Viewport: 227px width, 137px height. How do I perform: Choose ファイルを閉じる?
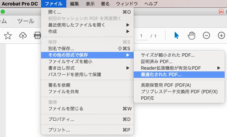(87, 109)
